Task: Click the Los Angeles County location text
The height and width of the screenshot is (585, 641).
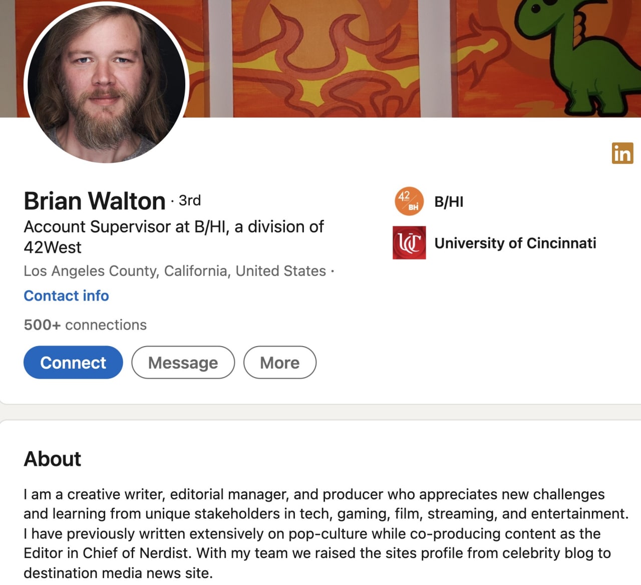Action: tap(175, 271)
